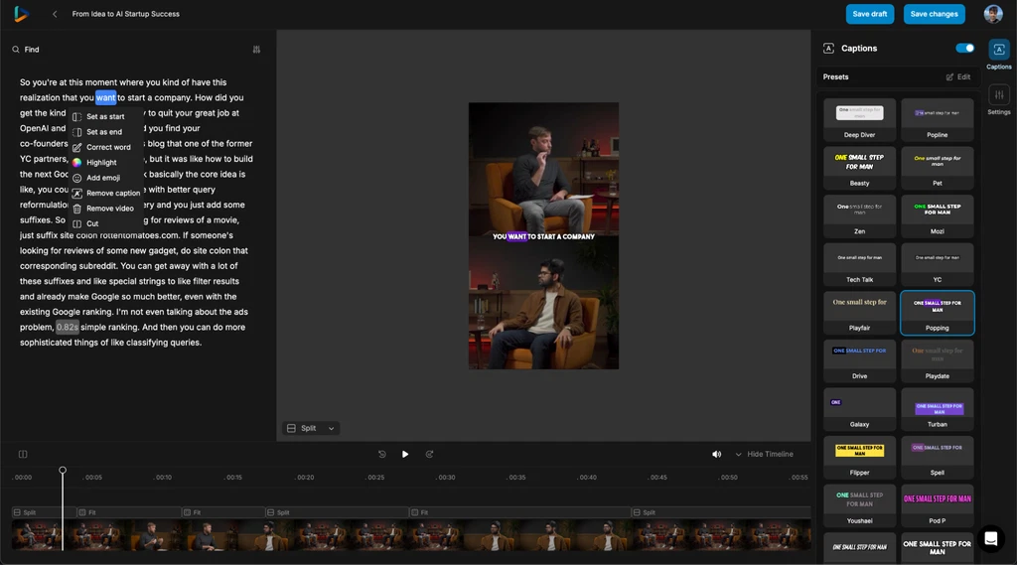The width and height of the screenshot is (1017, 565).
Task: Pick Highlight color wheel option
Action: [x=100, y=162]
